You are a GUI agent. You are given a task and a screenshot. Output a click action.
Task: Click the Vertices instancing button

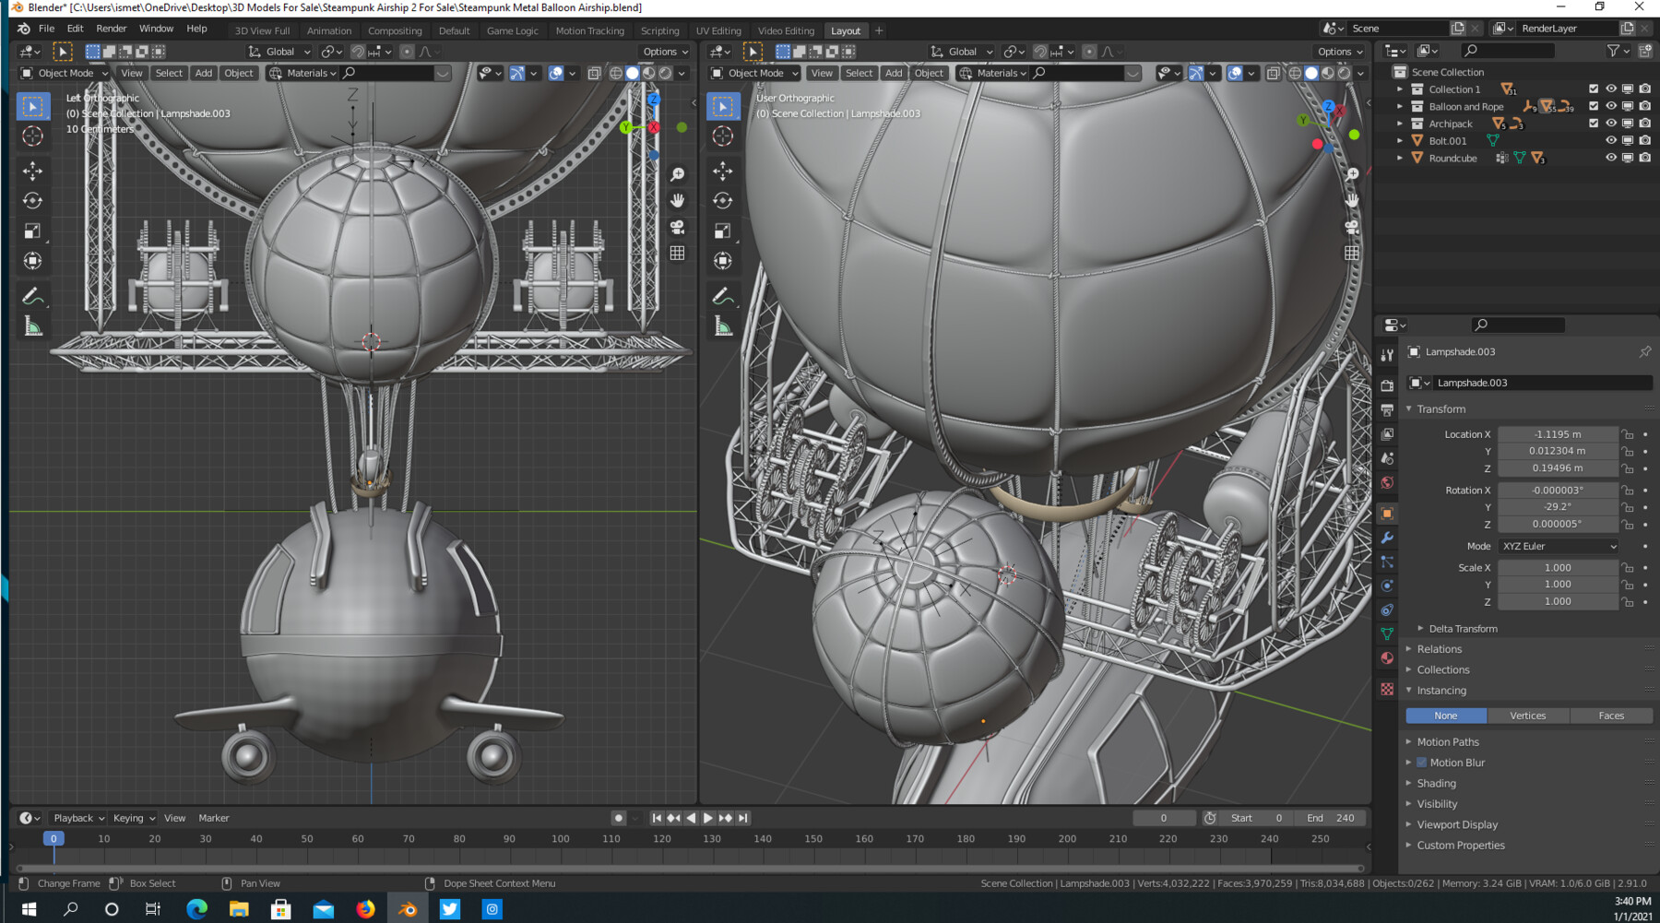pos(1528,716)
